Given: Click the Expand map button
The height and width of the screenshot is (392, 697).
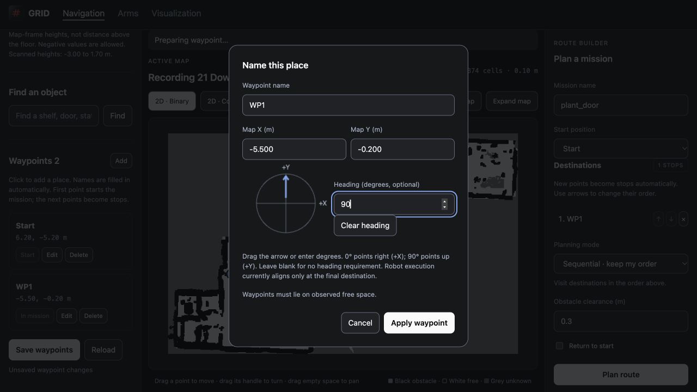Looking at the screenshot, I should [x=512, y=101].
